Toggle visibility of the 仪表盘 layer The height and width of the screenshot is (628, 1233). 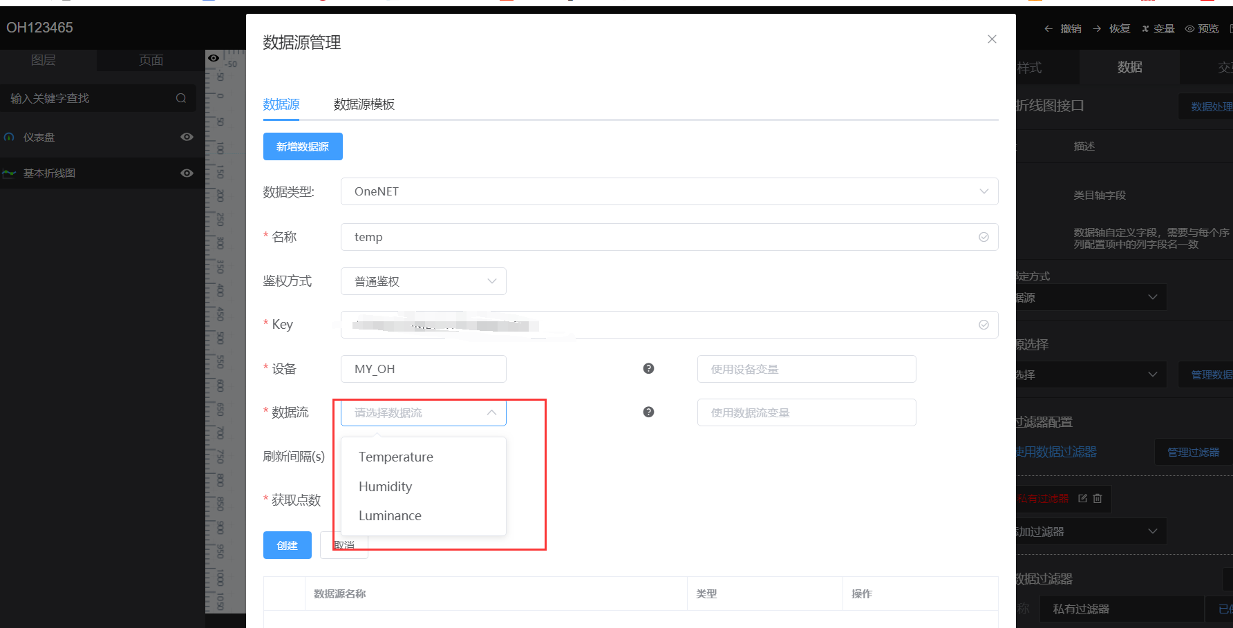pyautogui.click(x=187, y=137)
